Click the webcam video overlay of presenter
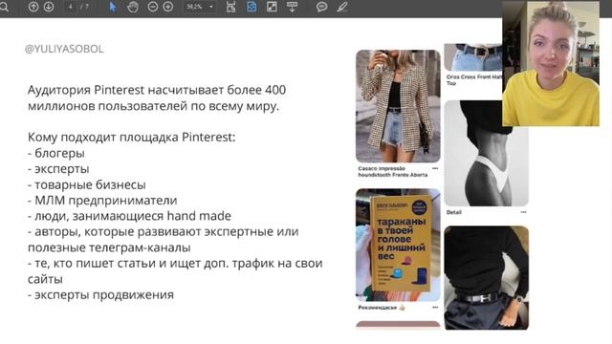The height and width of the screenshot is (344, 612). coord(551,64)
